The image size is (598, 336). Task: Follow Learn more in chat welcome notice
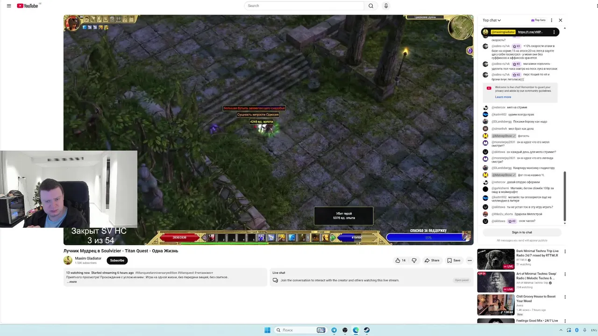pyautogui.click(x=503, y=97)
